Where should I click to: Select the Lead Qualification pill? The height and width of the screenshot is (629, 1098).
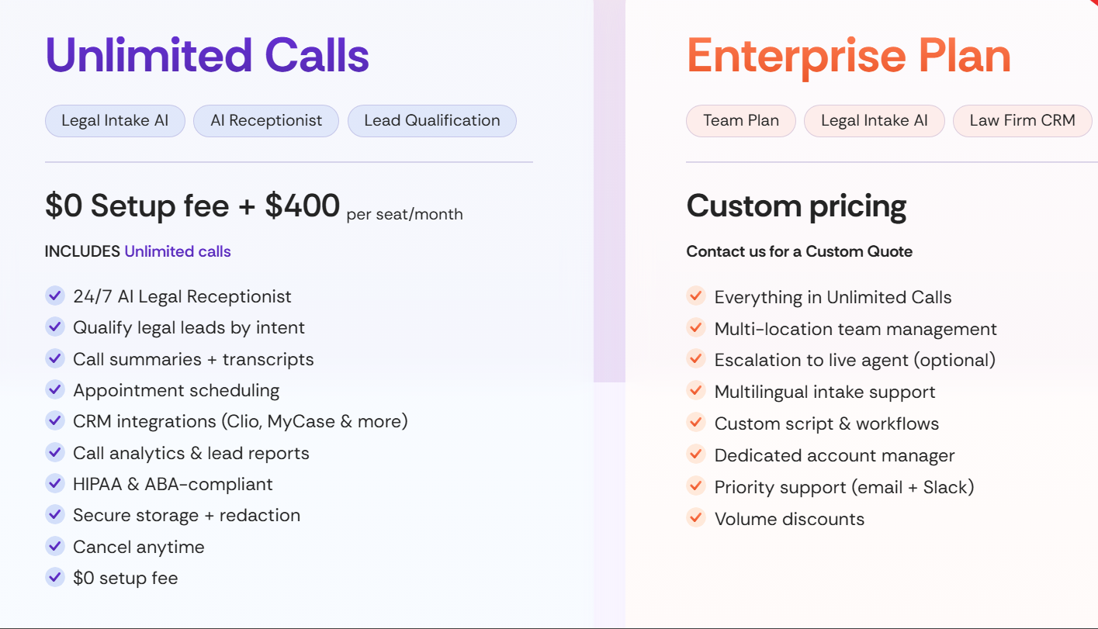(431, 120)
